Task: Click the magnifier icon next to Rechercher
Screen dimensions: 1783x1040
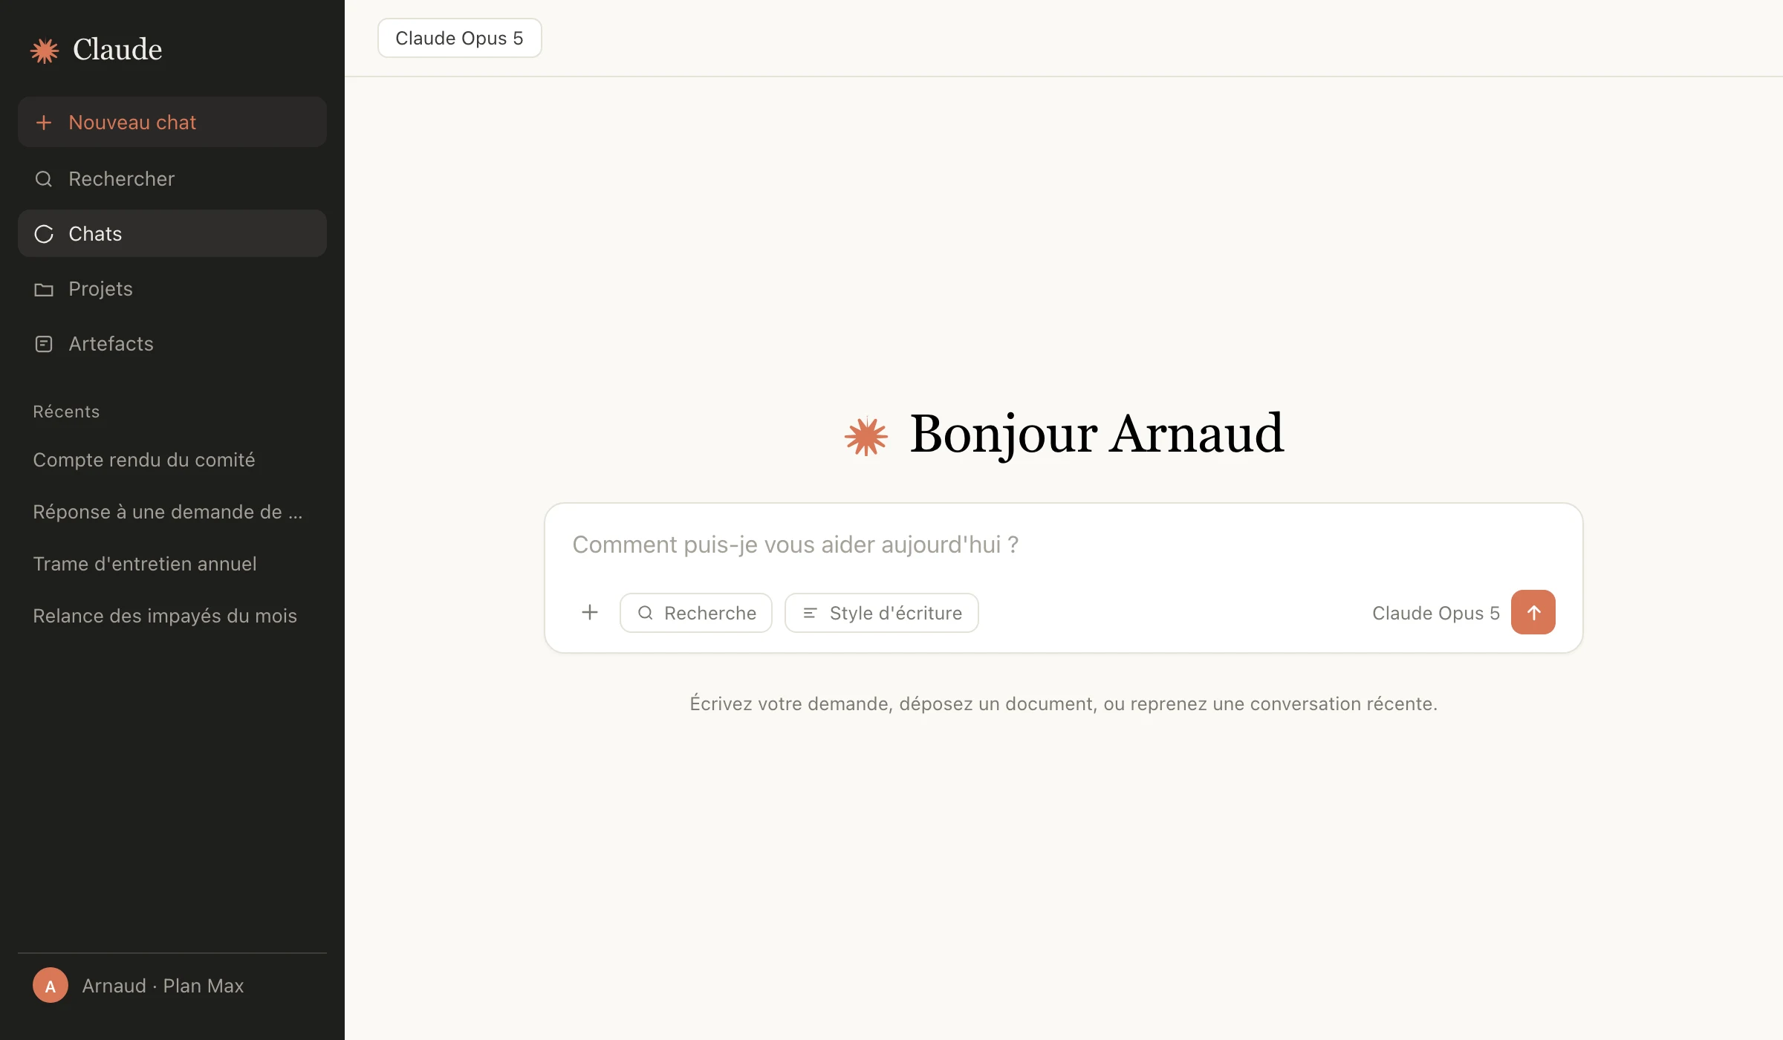Action: click(44, 179)
